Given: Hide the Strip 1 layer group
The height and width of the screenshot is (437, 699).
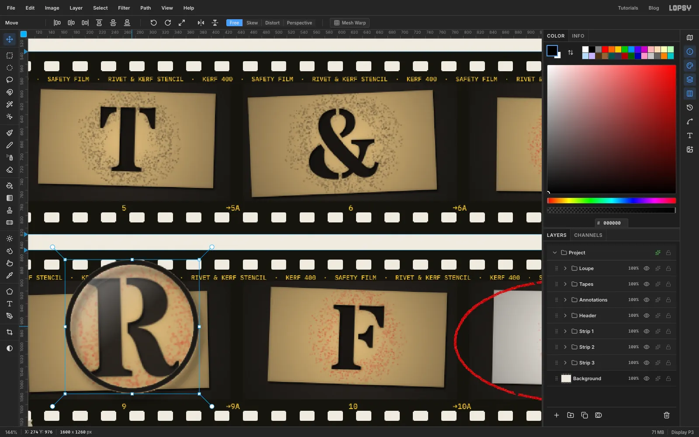Looking at the screenshot, I should pyautogui.click(x=646, y=331).
